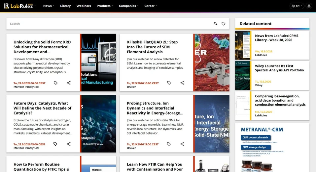Open the Probing Structure, Ion Dynamics webinar title
This screenshot has height=172, width=316.
pos(155,108)
